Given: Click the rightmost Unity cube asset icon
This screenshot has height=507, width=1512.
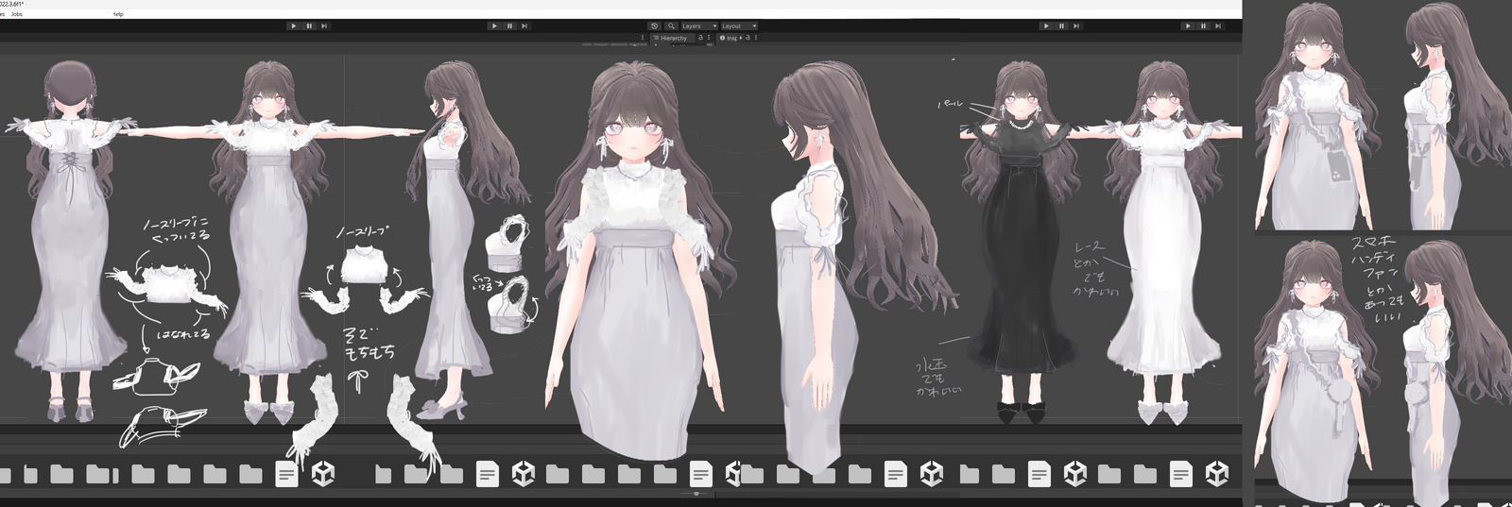Looking at the screenshot, I should click(1218, 473).
